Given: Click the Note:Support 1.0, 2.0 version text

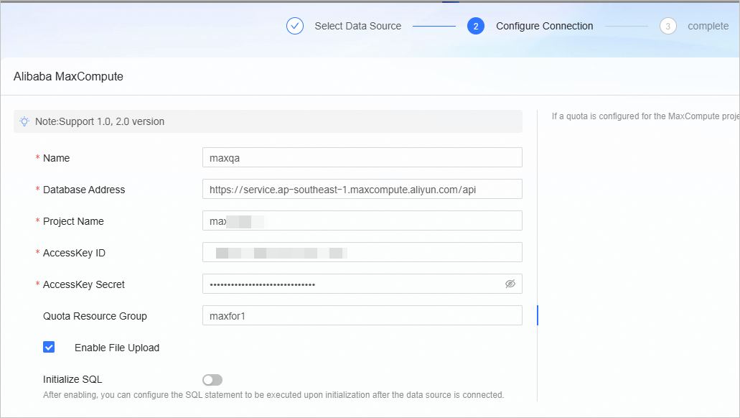Looking at the screenshot, I should [100, 121].
